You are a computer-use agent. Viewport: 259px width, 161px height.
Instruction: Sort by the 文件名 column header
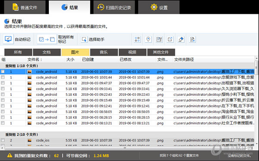(35, 60)
